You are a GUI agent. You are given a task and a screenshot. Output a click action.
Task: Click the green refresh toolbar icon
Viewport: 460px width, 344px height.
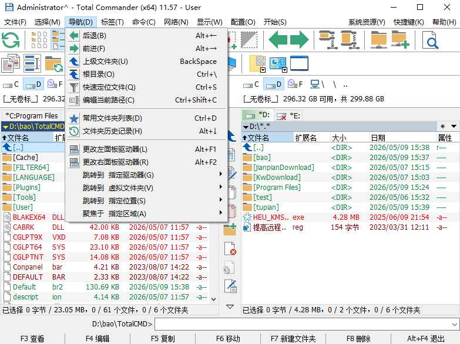click(11, 40)
